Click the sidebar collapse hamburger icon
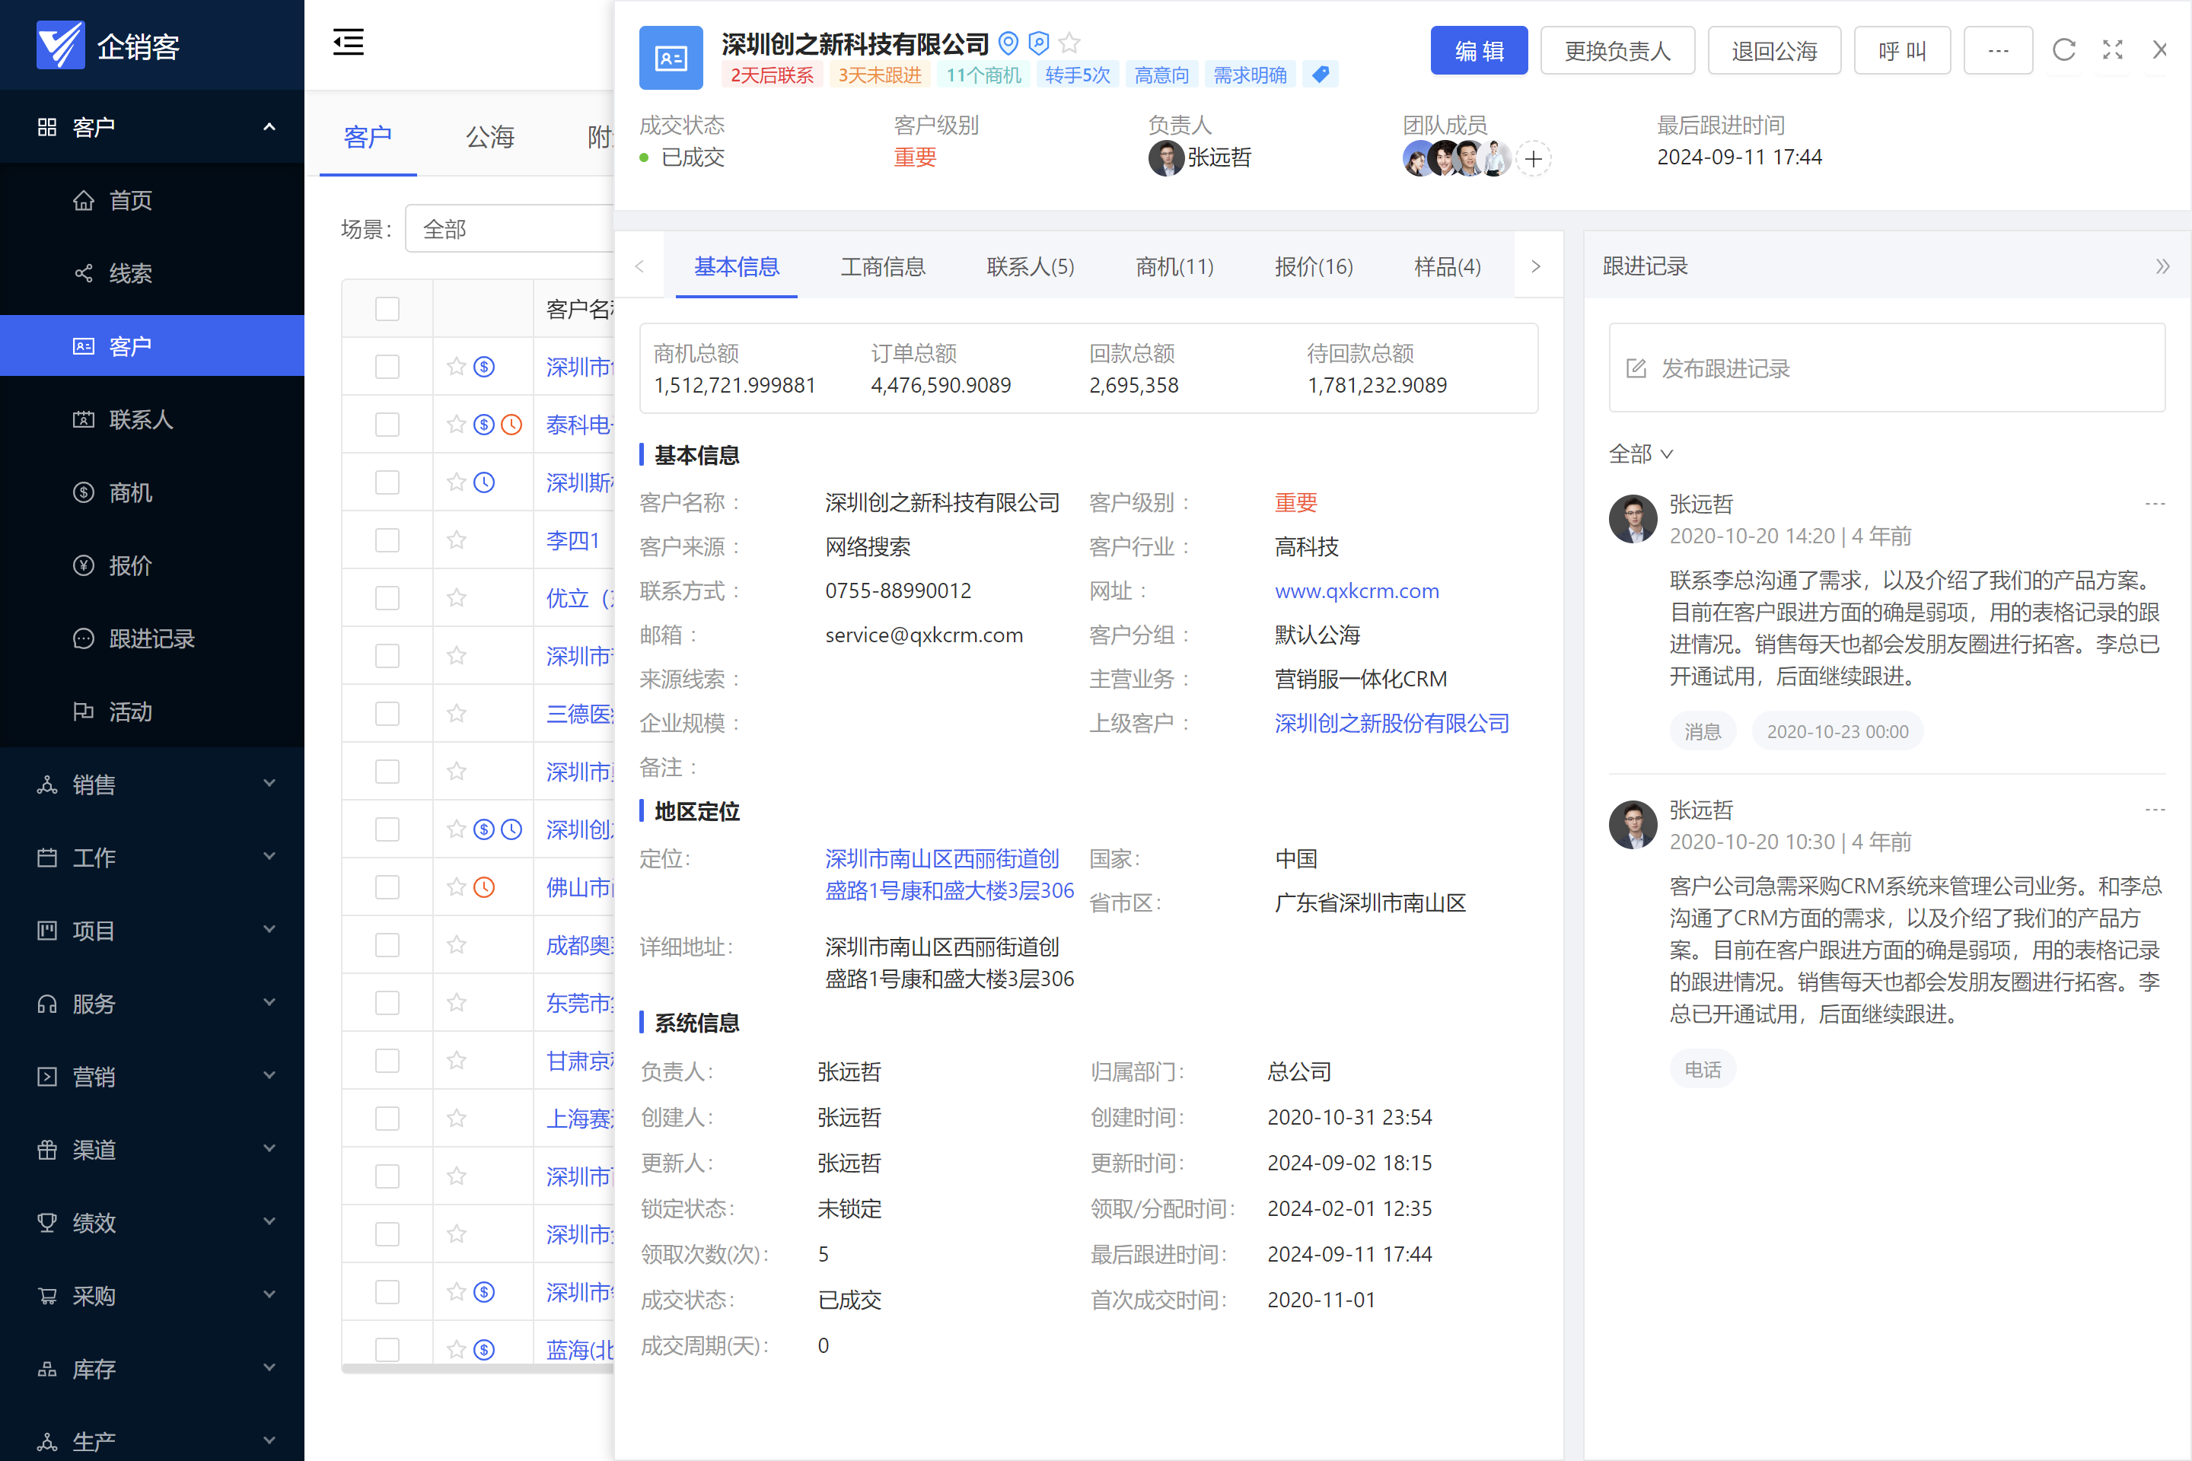Viewport: 2192px width, 1461px height. [349, 42]
